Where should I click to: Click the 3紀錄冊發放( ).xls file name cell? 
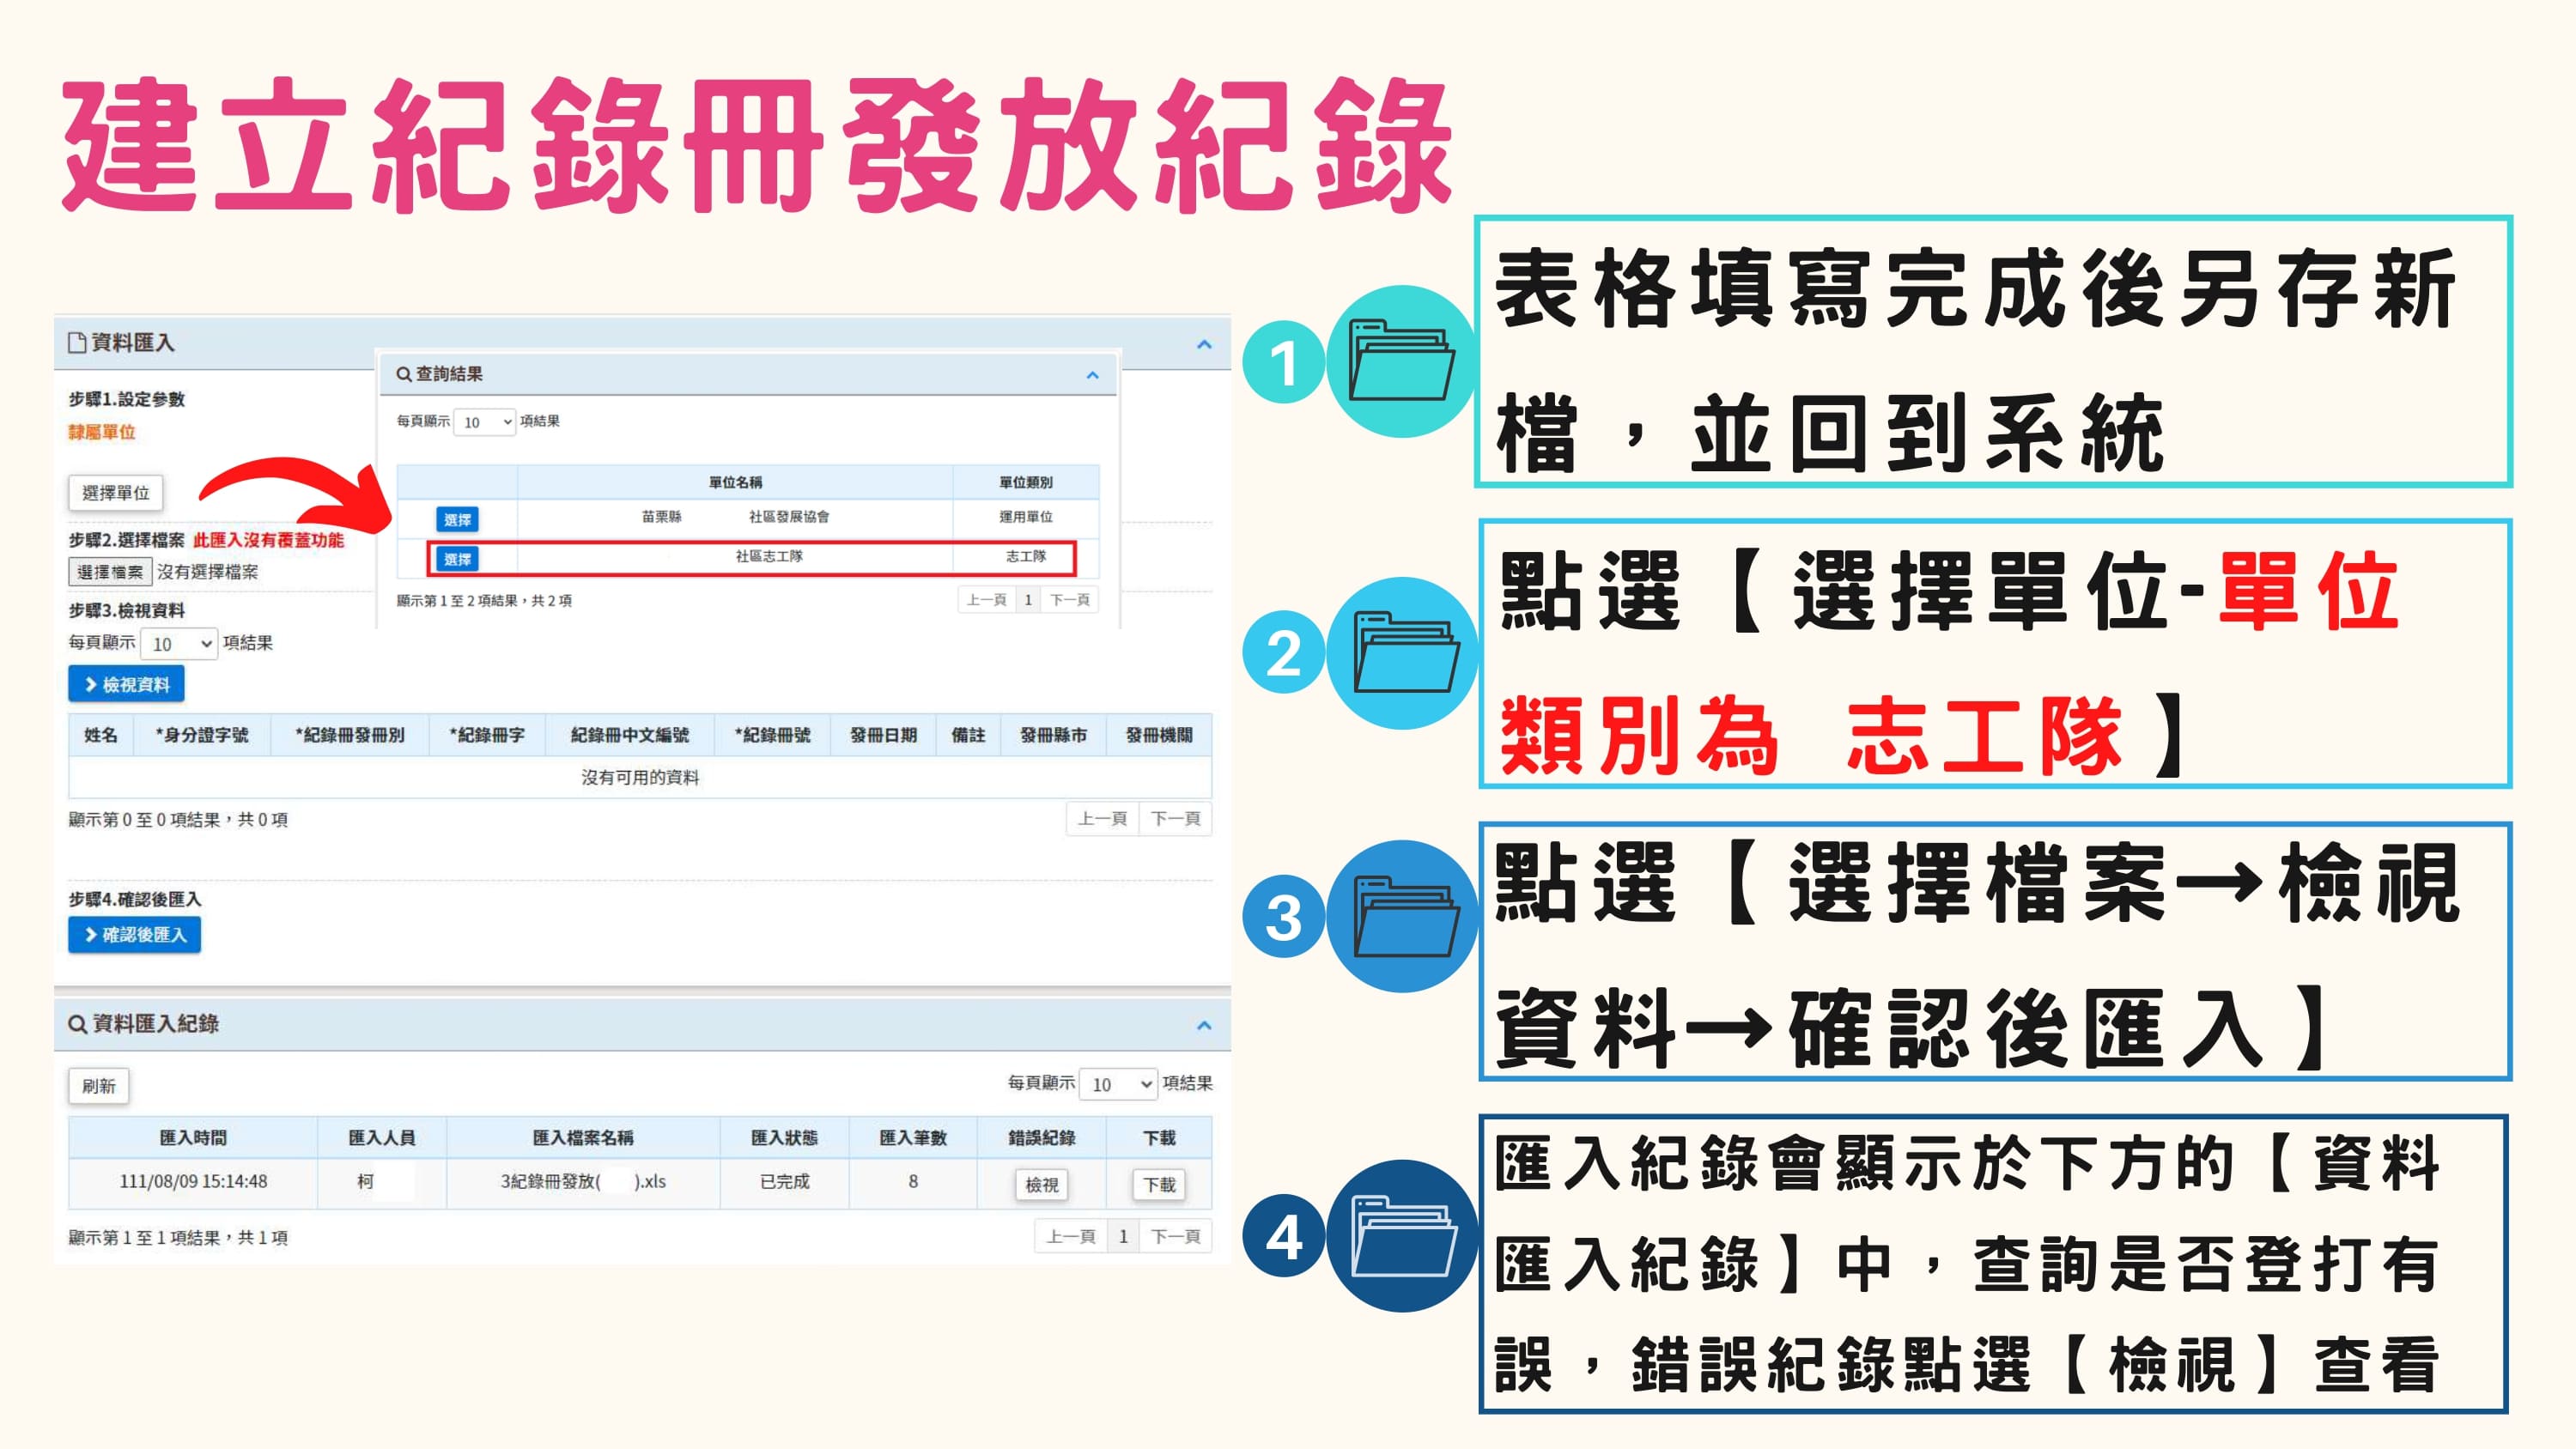coord(583,1182)
